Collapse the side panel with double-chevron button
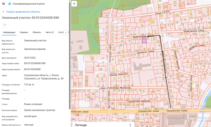Screen dimensions: 211x127 click(x=74, y=4)
